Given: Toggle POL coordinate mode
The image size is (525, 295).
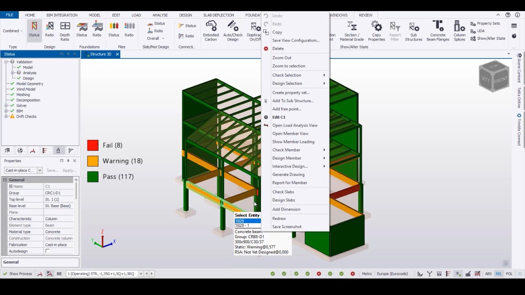Looking at the screenshot, I should pyautogui.click(x=509, y=274).
